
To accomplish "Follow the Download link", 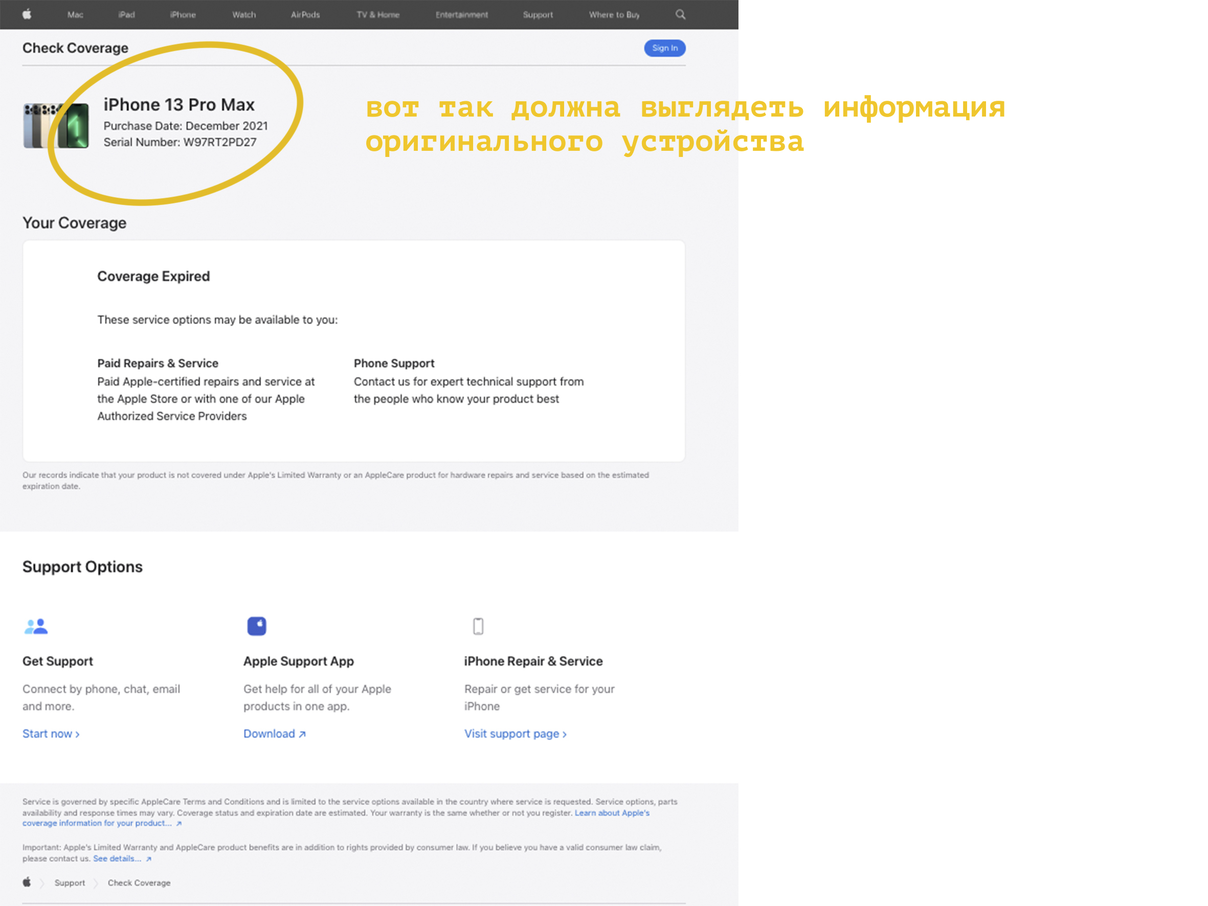I will (274, 733).
